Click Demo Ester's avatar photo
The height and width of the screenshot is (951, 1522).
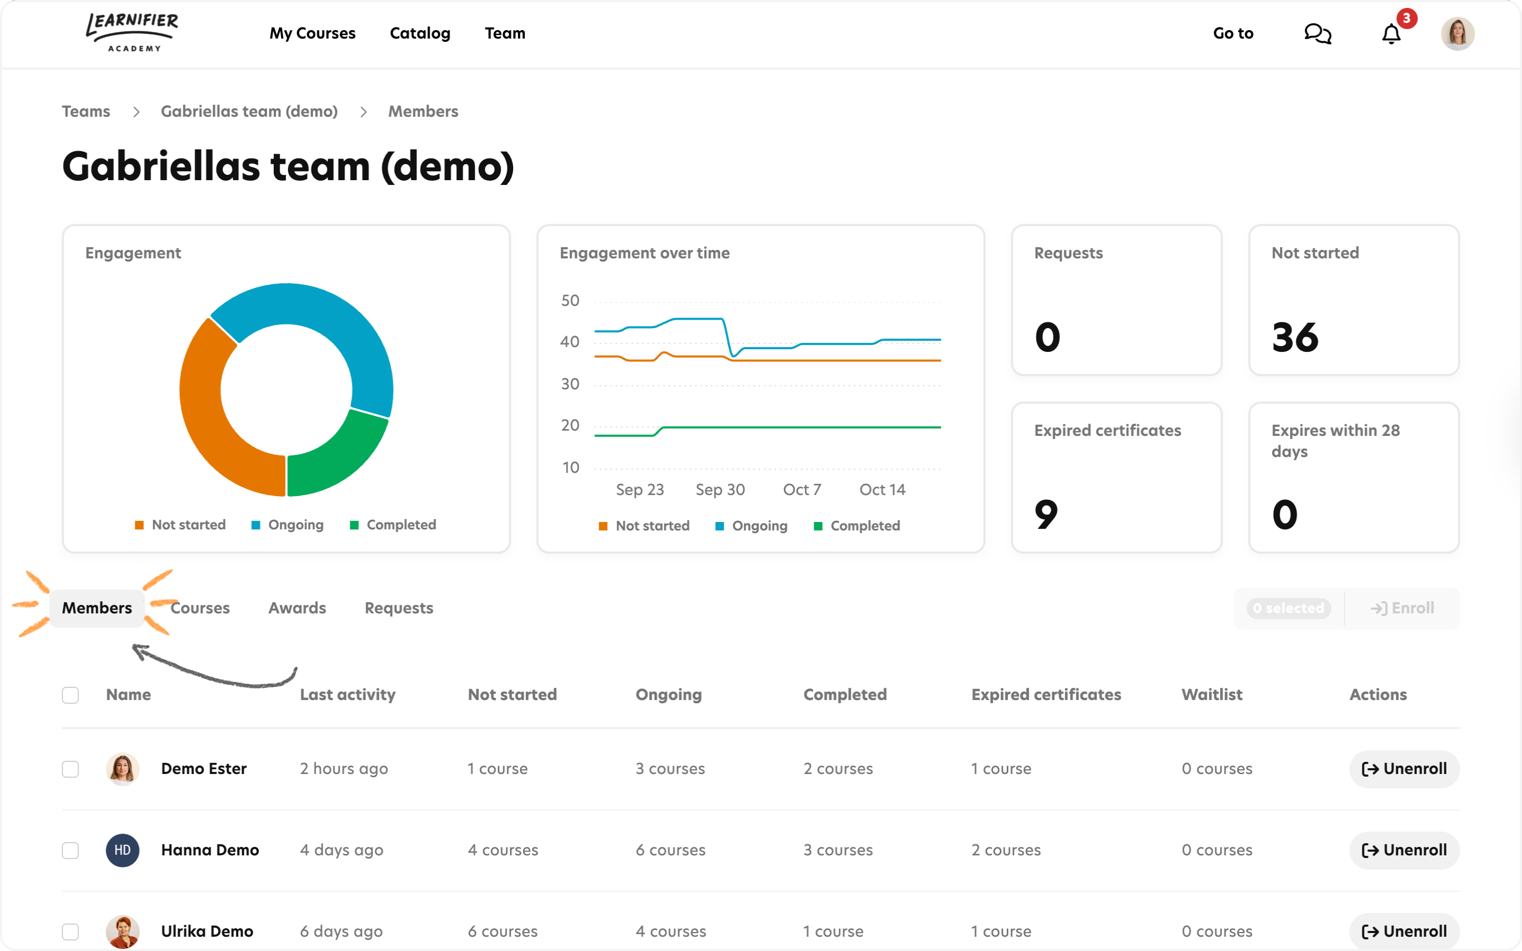click(123, 769)
